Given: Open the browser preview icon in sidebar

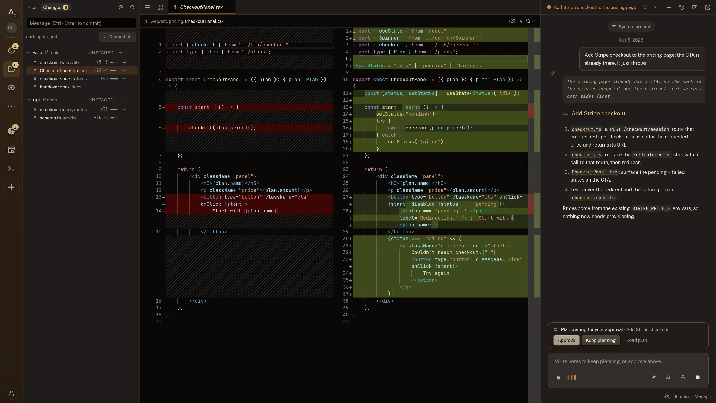Looking at the screenshot, I should tap(11, 150).
